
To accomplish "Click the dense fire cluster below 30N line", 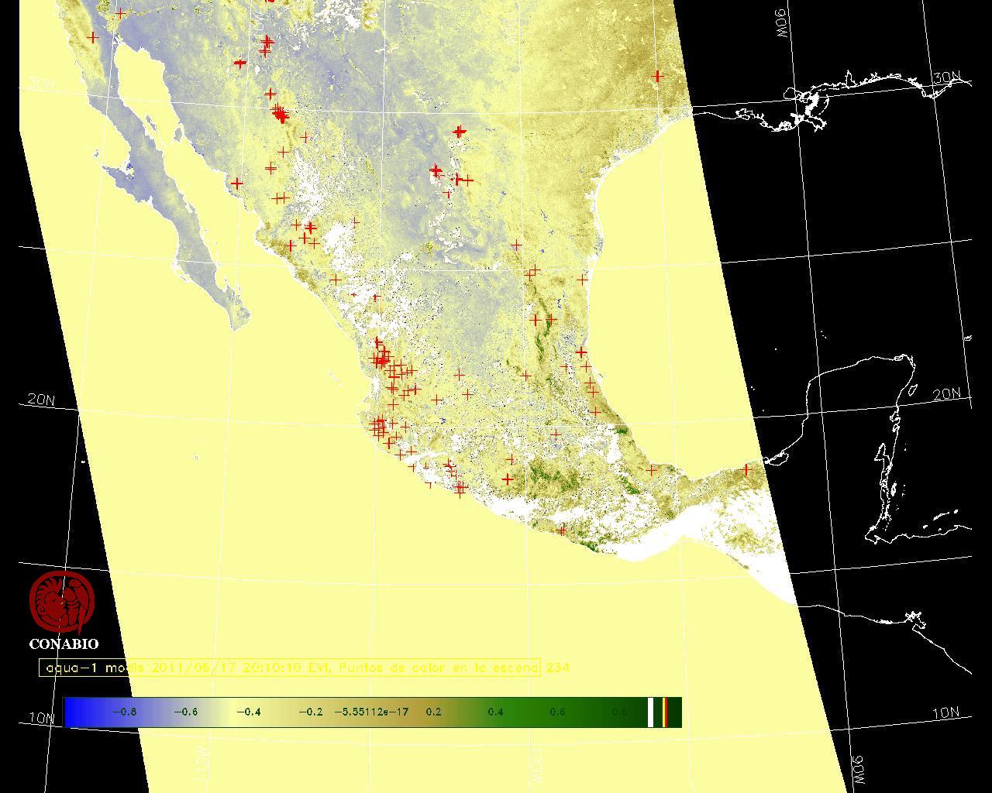I will point(280,115).
